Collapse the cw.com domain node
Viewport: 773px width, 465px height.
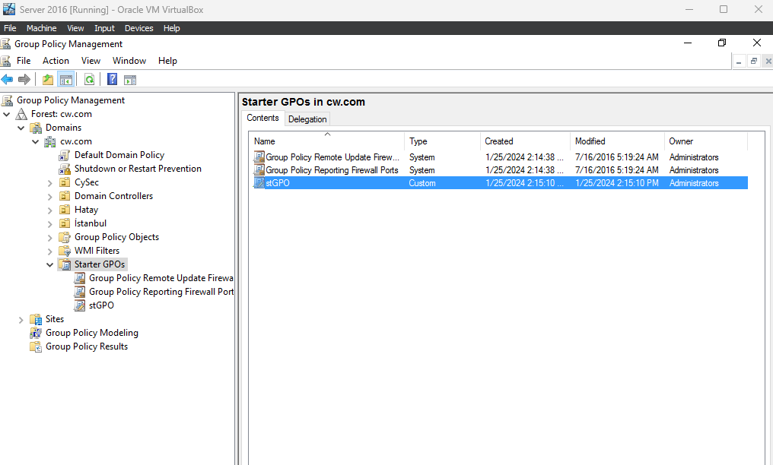point(36,142)
